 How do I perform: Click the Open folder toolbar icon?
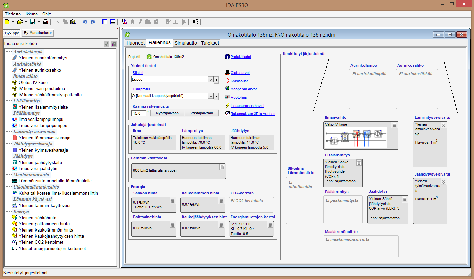point(20,22)
